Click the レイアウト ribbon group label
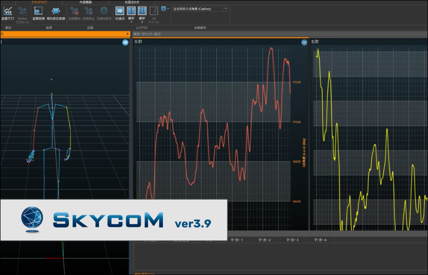The height and width of the screenshot is (275, 428). (x=142, y=28)
